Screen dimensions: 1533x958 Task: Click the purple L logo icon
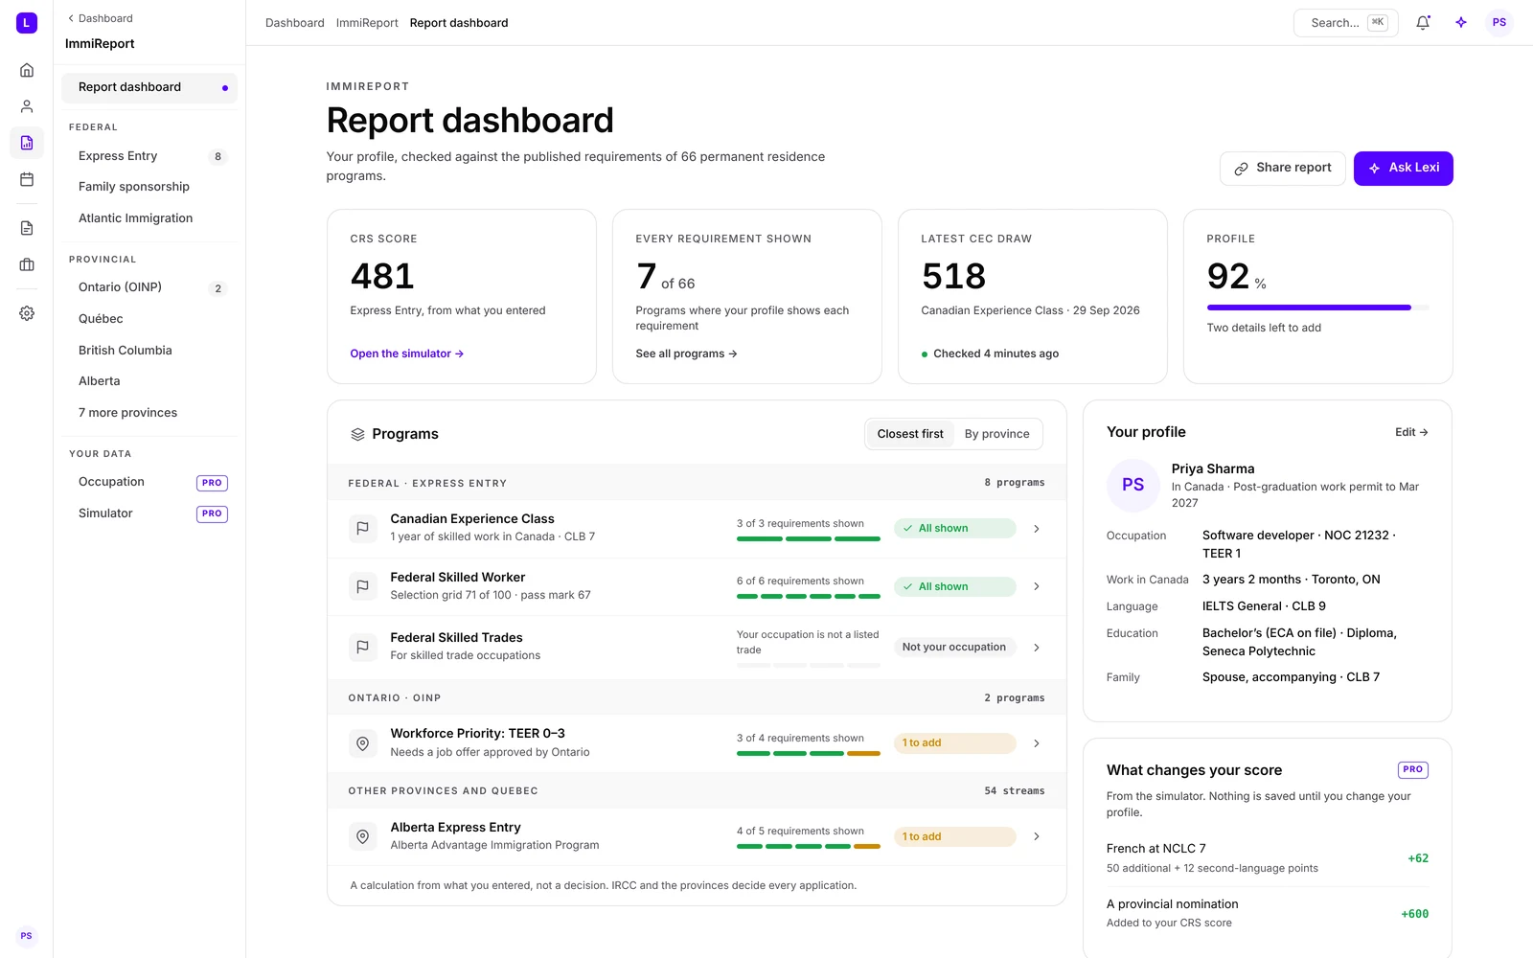pos(27,23)
